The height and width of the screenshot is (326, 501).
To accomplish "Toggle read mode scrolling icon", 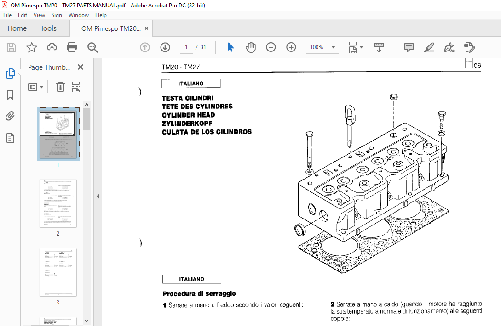I will coord(379,47).
